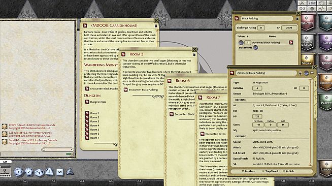Open the Library sidebar button
Screen dimensions: 332x186
tap(325, 169)
